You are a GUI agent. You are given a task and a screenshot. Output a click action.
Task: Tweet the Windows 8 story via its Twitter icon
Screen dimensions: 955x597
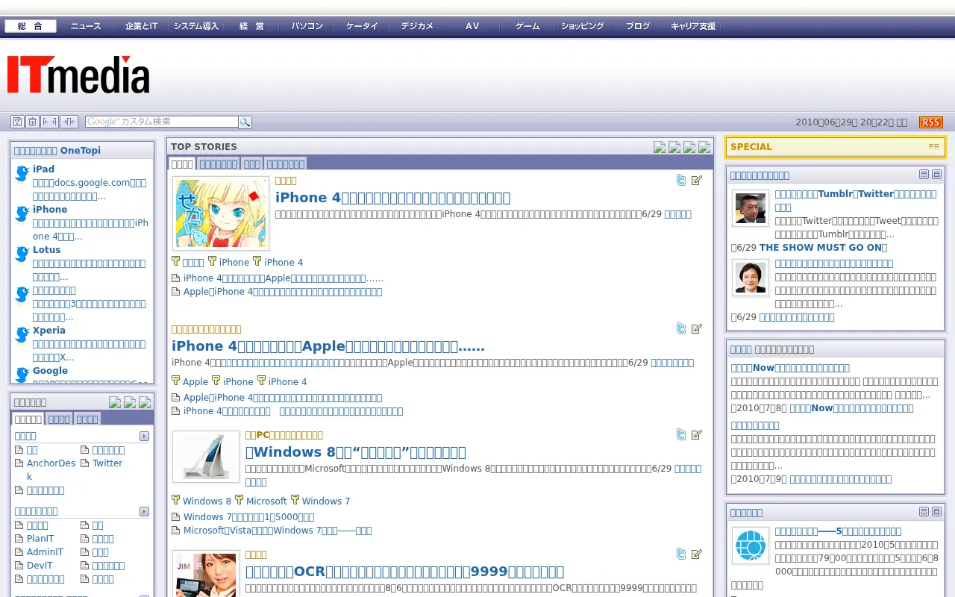tap(681, 434)
